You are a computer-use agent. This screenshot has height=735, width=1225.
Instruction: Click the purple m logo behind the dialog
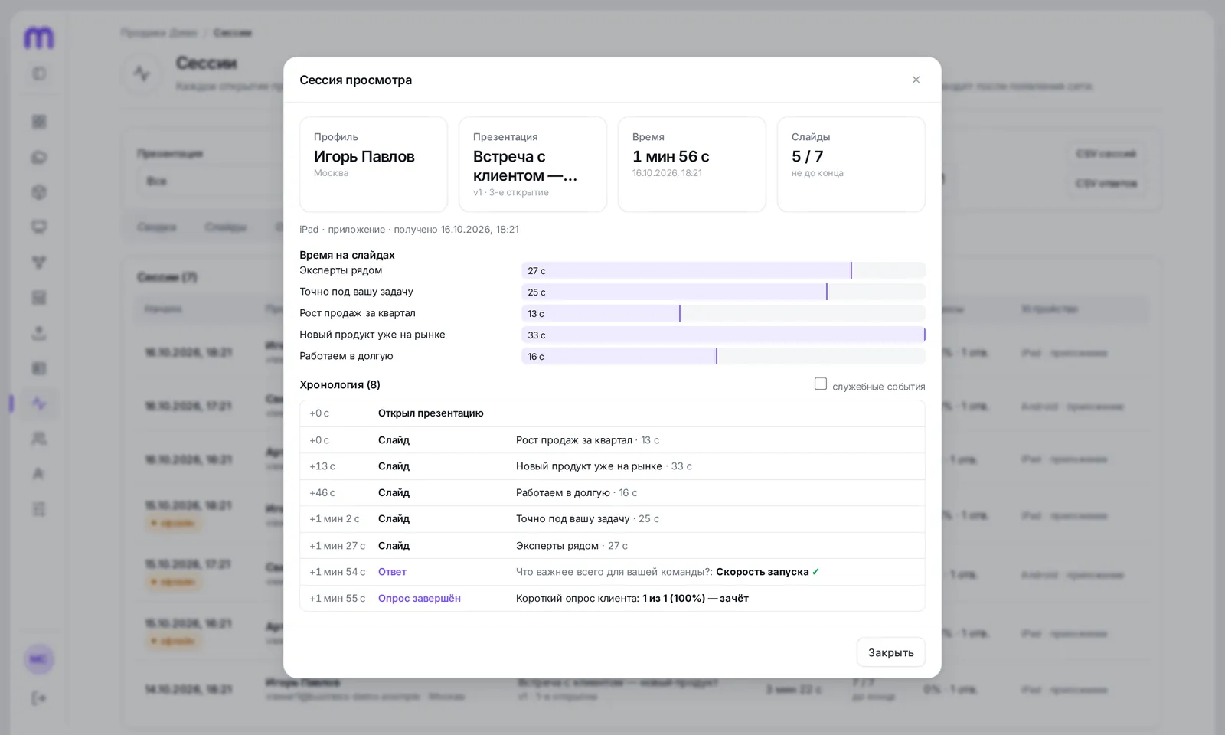pos(39,37)
